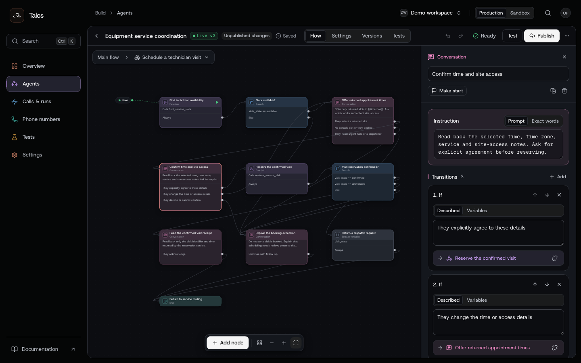Click Make start button
581x363 pixels.
(447, 91)
